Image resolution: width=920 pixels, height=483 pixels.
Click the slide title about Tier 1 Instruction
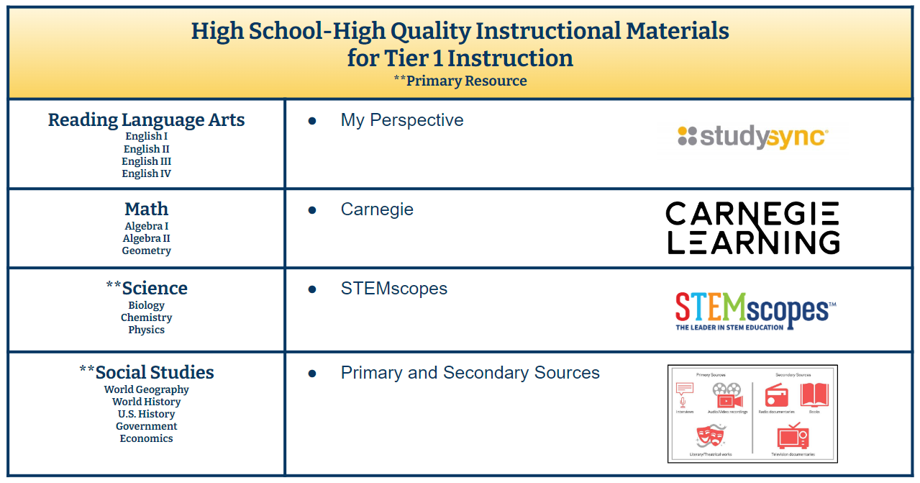(x=460, y=44)
